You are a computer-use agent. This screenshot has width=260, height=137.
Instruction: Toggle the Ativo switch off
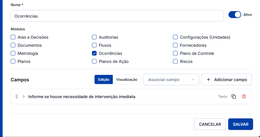(x=235, y=14)
